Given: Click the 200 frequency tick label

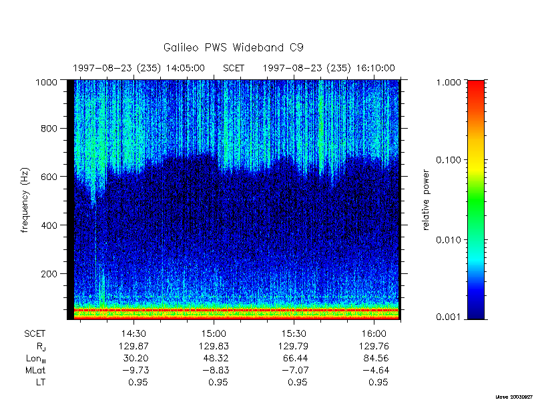Looking at the screenshot, I should [49, 274].
